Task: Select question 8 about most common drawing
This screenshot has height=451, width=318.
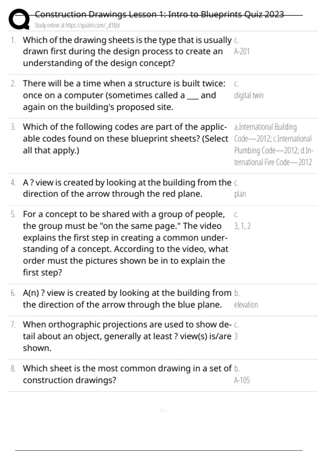Action: click(127, 374)
